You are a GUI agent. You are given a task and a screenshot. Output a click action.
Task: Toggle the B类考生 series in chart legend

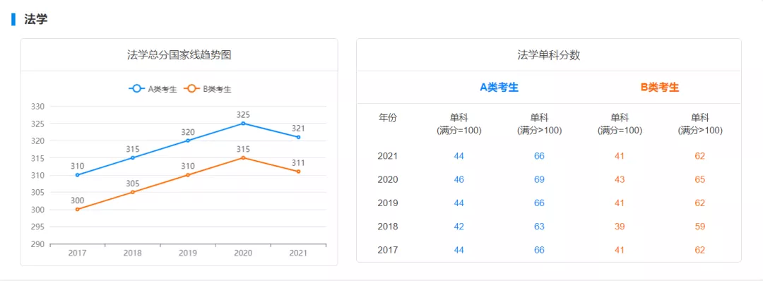click(x=207, y=89)
